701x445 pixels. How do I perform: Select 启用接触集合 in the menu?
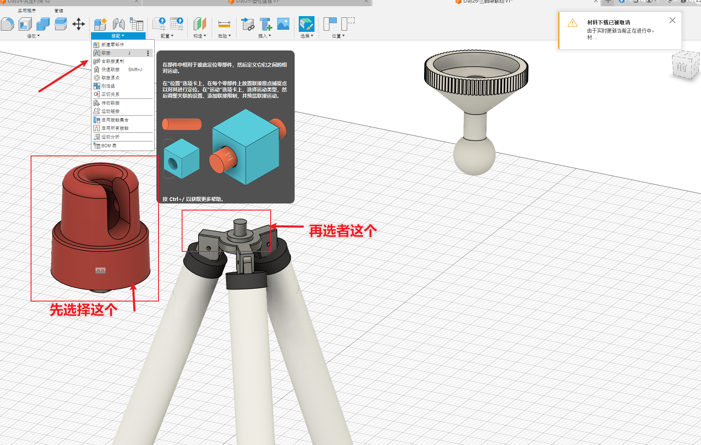click(115, 120)
